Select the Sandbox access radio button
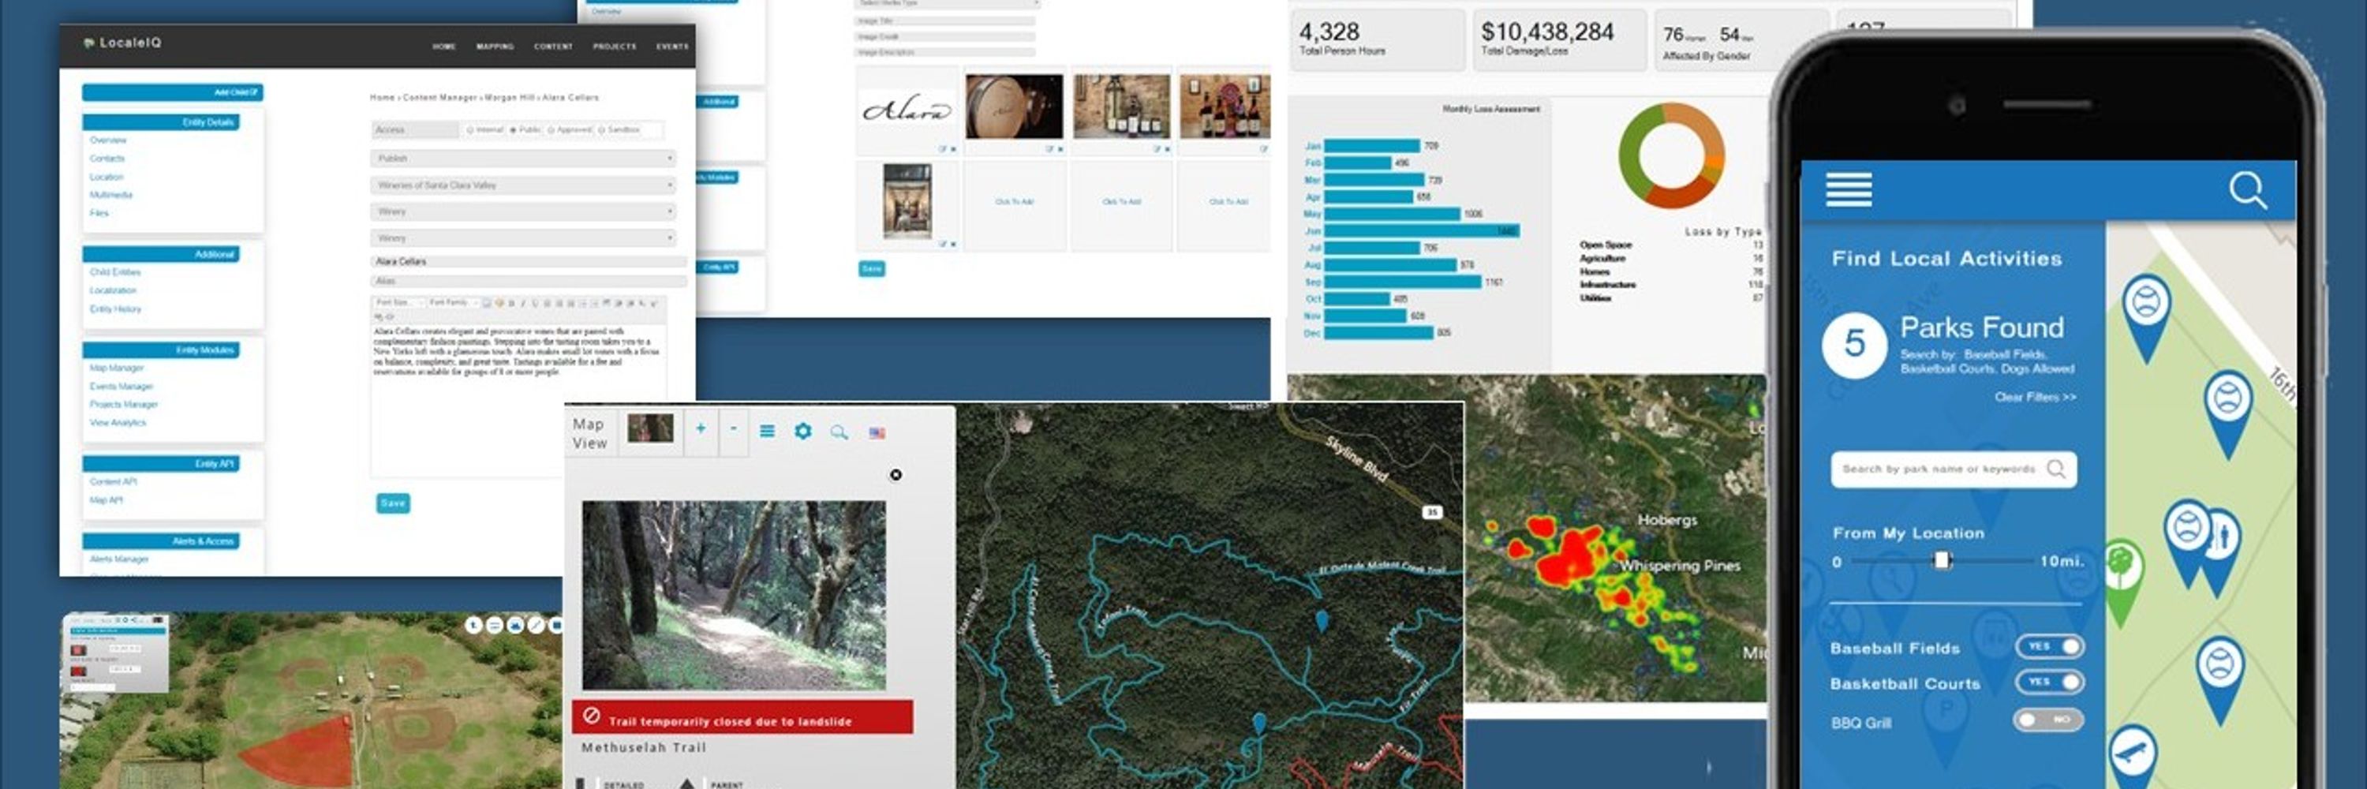This screenshot has width=2367, height=789. (x=602, y=130)
